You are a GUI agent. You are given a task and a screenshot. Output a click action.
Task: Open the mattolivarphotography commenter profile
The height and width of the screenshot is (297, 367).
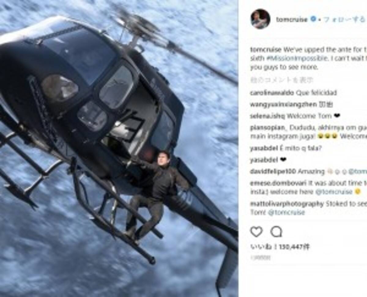287,204
